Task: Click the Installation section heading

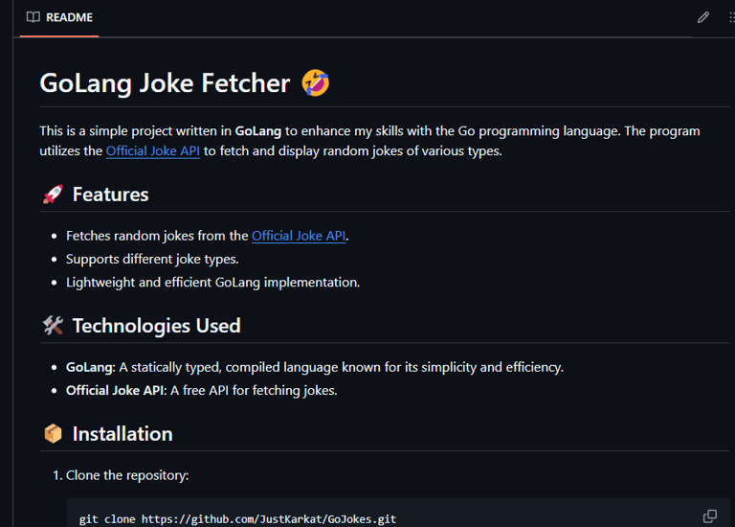Action: [x=122, y=434]
